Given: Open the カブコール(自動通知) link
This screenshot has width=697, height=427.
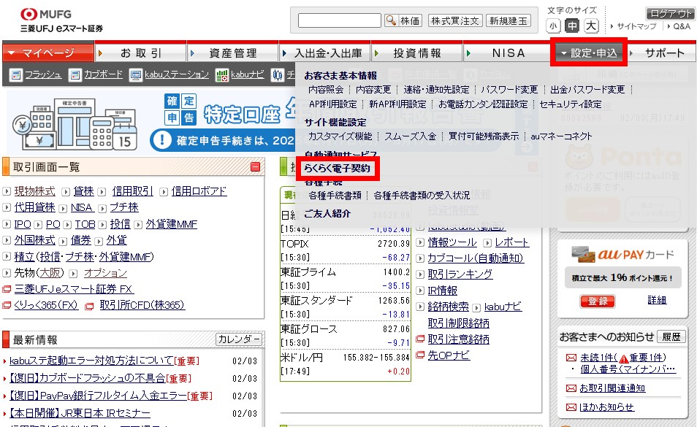Looking at the screenshot, I should (476, 259).
